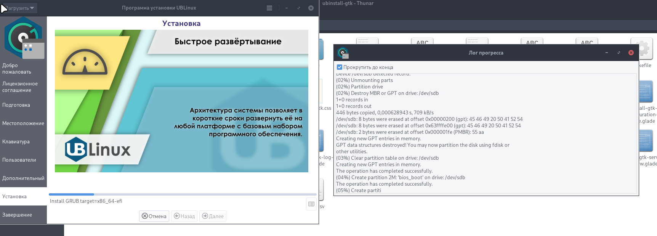657x236 pixels.
Task: Go to the Завершение step
Action: click(x=23, y=215)
